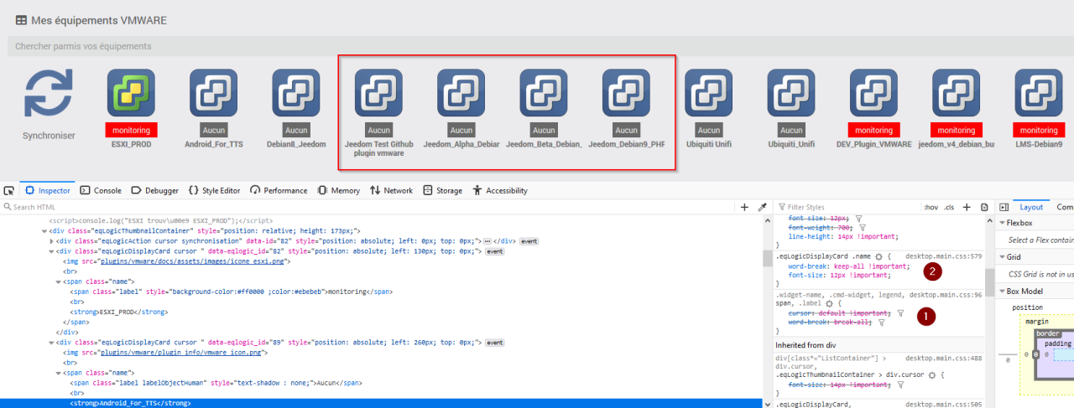Click the red monitoring label above LMS-Debian9
Viewport: 1074px width, 408px height.
pyautogui.click(x=1039, y=130)
